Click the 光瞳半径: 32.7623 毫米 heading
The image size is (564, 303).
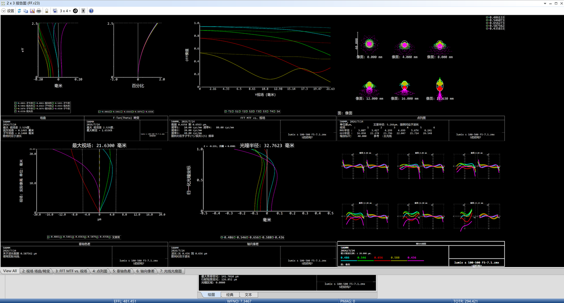coord(267,145)
